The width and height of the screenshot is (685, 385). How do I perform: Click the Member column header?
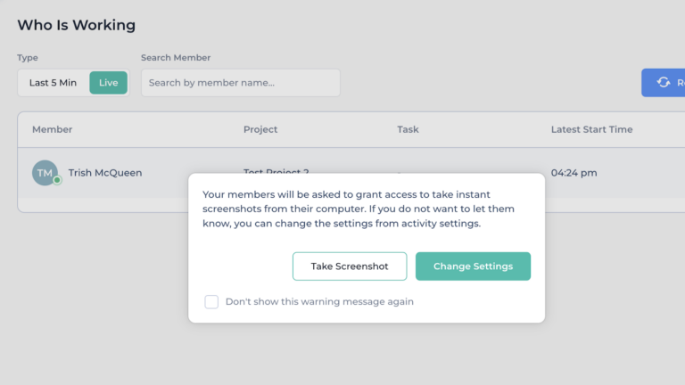point(53,129)
